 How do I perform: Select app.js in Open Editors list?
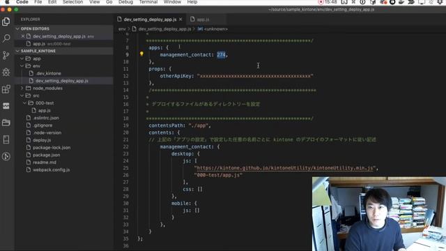pyautogui.click(x=39, y=44)
